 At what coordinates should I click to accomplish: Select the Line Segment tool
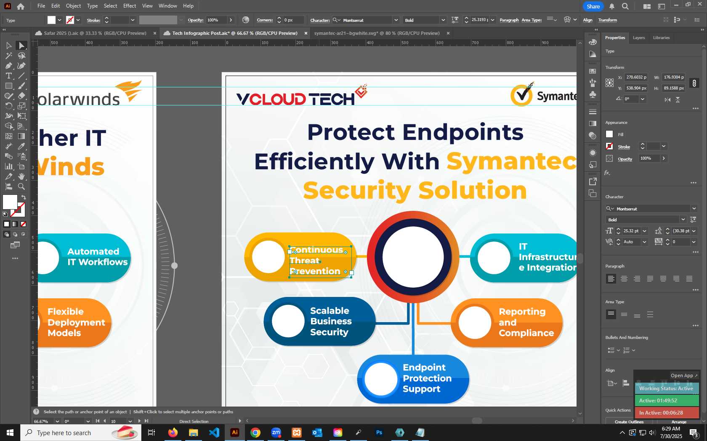click(21, 76)
